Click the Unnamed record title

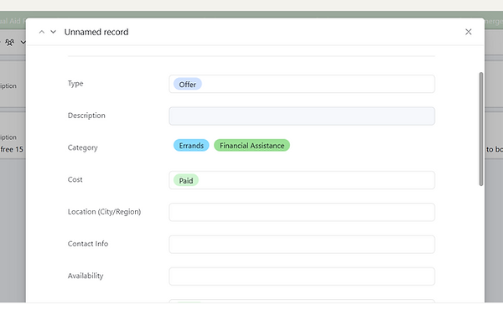[x=96, y=32]
